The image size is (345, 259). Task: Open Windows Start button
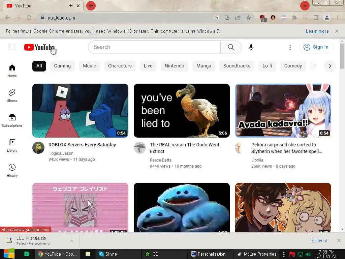pos(9,254)
